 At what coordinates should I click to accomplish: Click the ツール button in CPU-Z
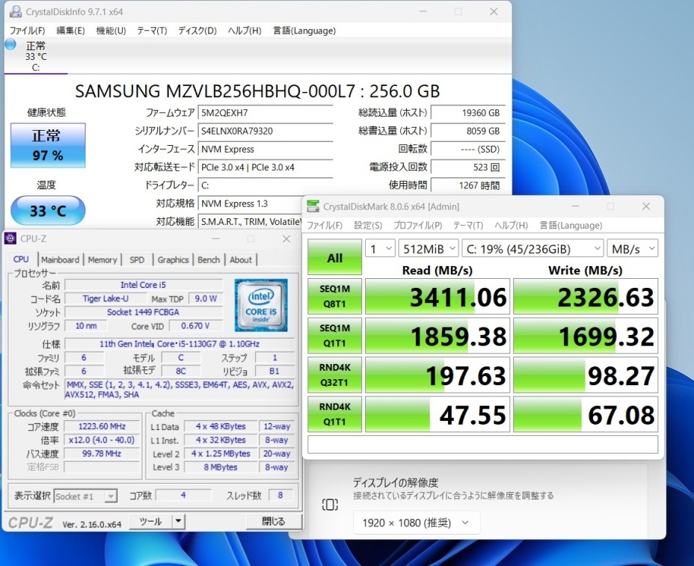tap(150, 521)
